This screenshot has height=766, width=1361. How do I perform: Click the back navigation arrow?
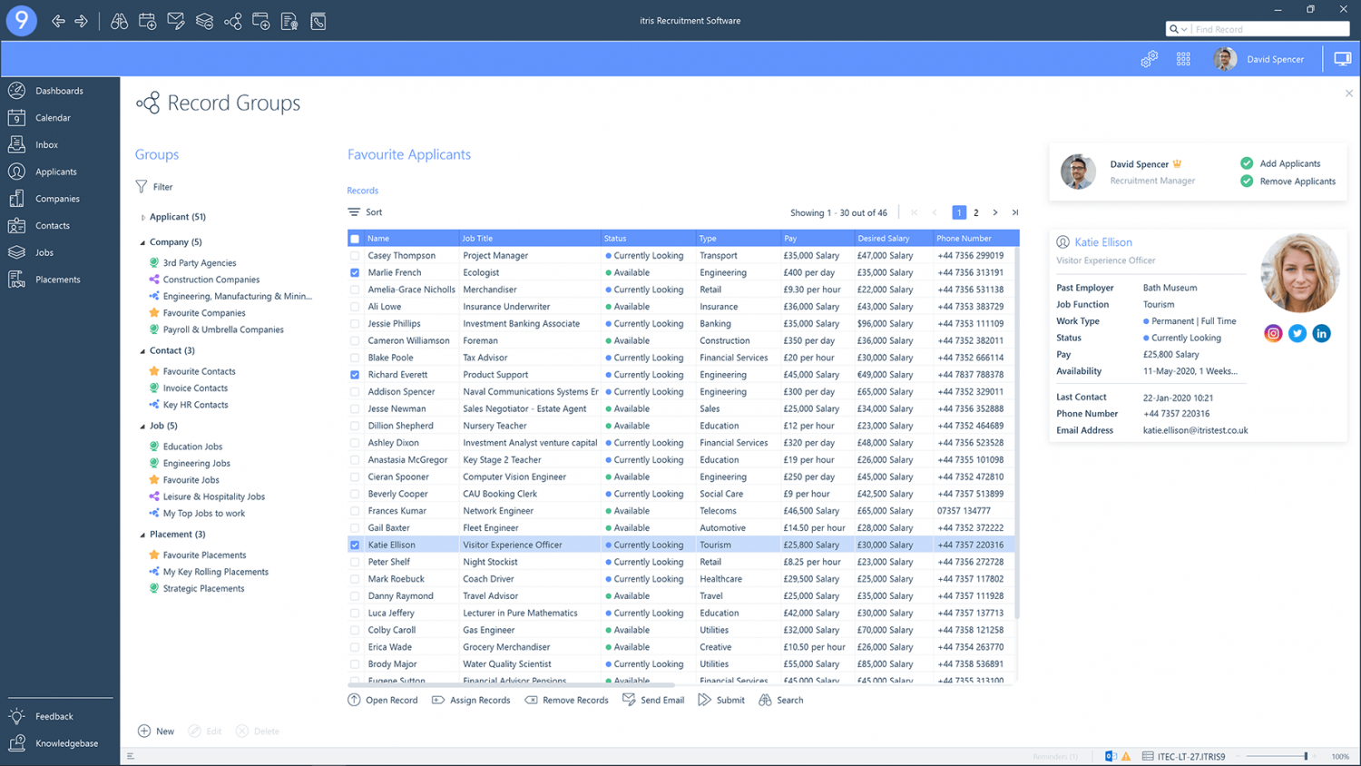58,21
